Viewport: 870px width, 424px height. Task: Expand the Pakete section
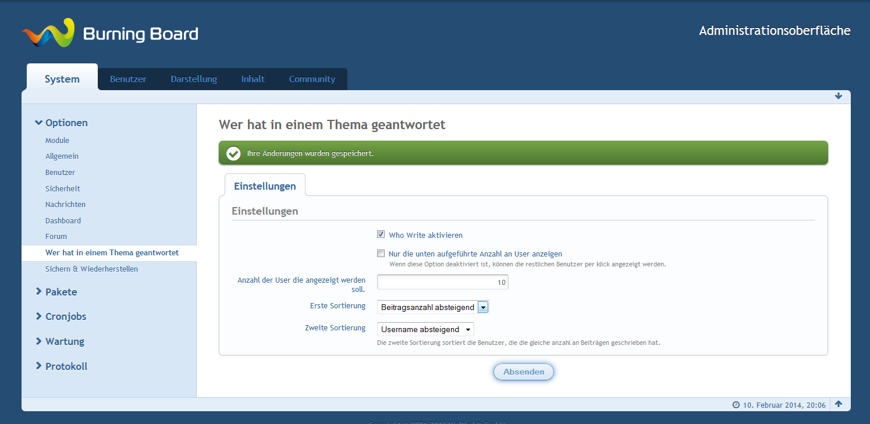coord(56,292)
